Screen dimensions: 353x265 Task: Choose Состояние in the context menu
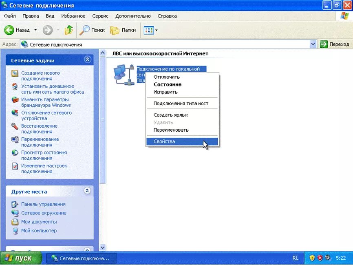click(x=182, y=84)
